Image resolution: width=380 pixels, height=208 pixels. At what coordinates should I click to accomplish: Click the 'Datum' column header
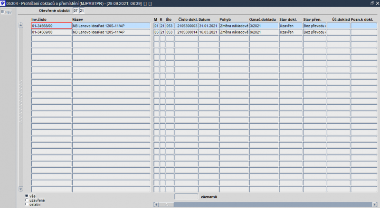[x=204, y=19]
